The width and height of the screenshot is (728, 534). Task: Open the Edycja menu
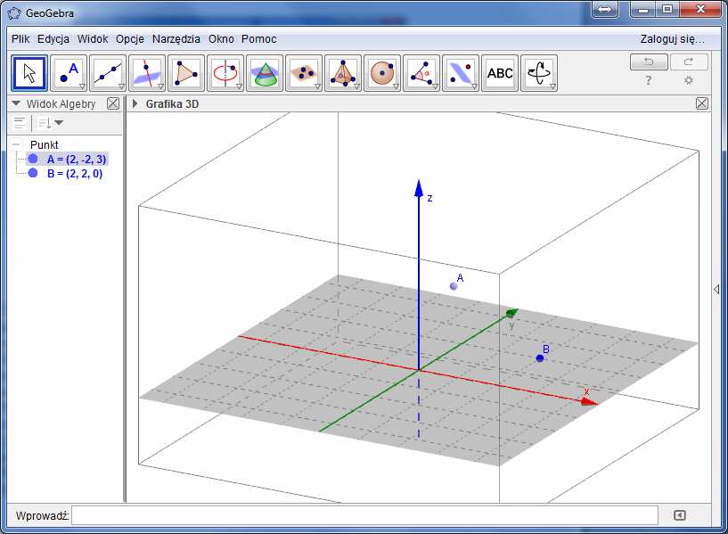click(53, 39)
